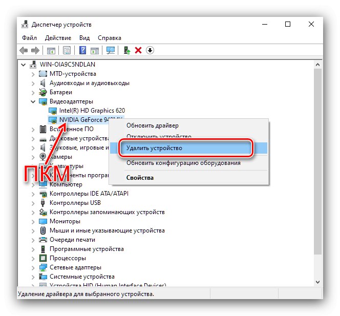Click Show/Hide Console Tree toolbar icon
The height and width of the screenshot is (316, 340).
[51, 51]
